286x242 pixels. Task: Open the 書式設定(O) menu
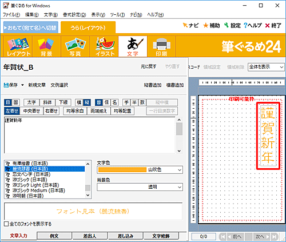[x=74, y=15]
